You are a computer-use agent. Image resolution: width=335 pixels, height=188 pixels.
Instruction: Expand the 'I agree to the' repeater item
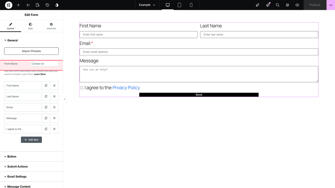(23, 129)
